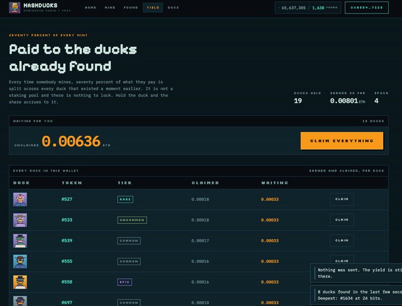The image size is (402, 306).
Task: Click token number #555
Action: tap(67, 262)
